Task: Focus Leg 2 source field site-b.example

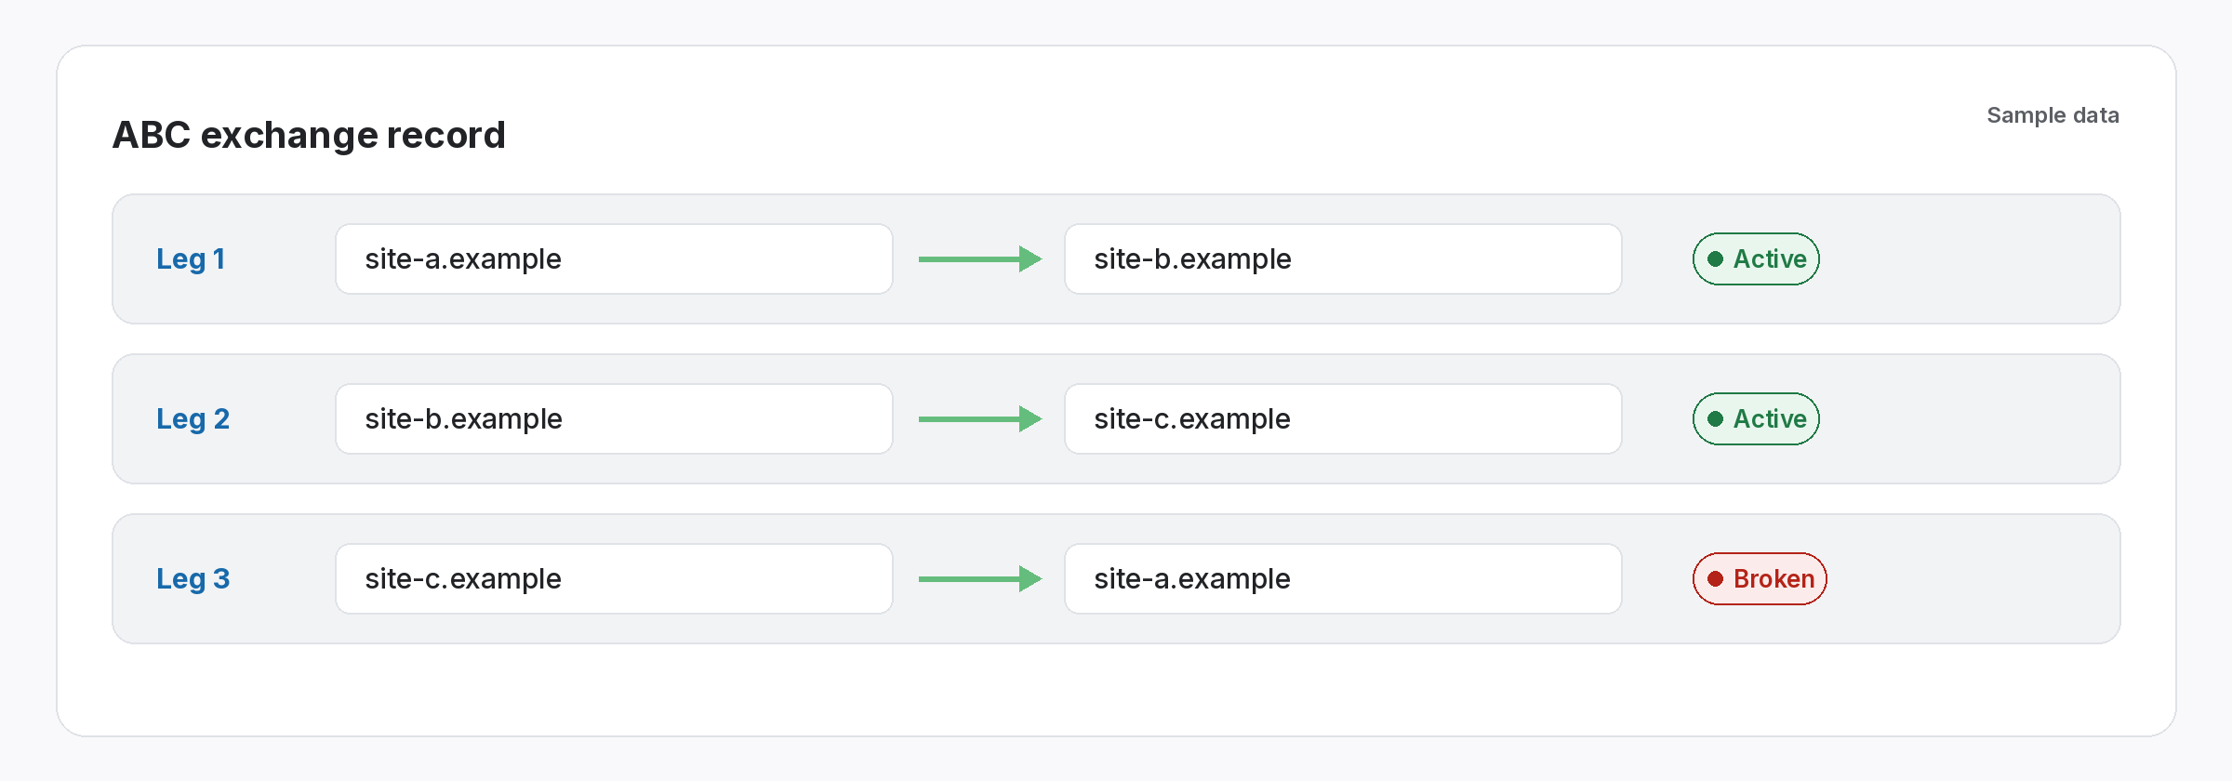Action: pos(614,419)
